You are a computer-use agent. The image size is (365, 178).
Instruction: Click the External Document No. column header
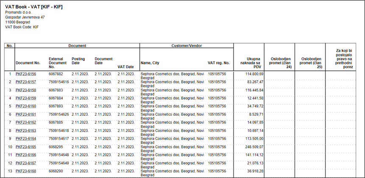coord(58,63)
